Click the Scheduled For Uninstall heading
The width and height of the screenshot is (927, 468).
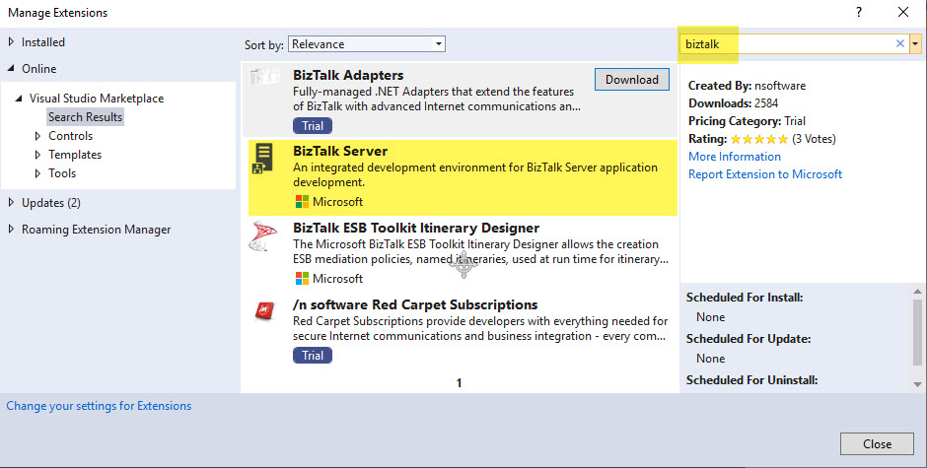click(x=752, y=380)
